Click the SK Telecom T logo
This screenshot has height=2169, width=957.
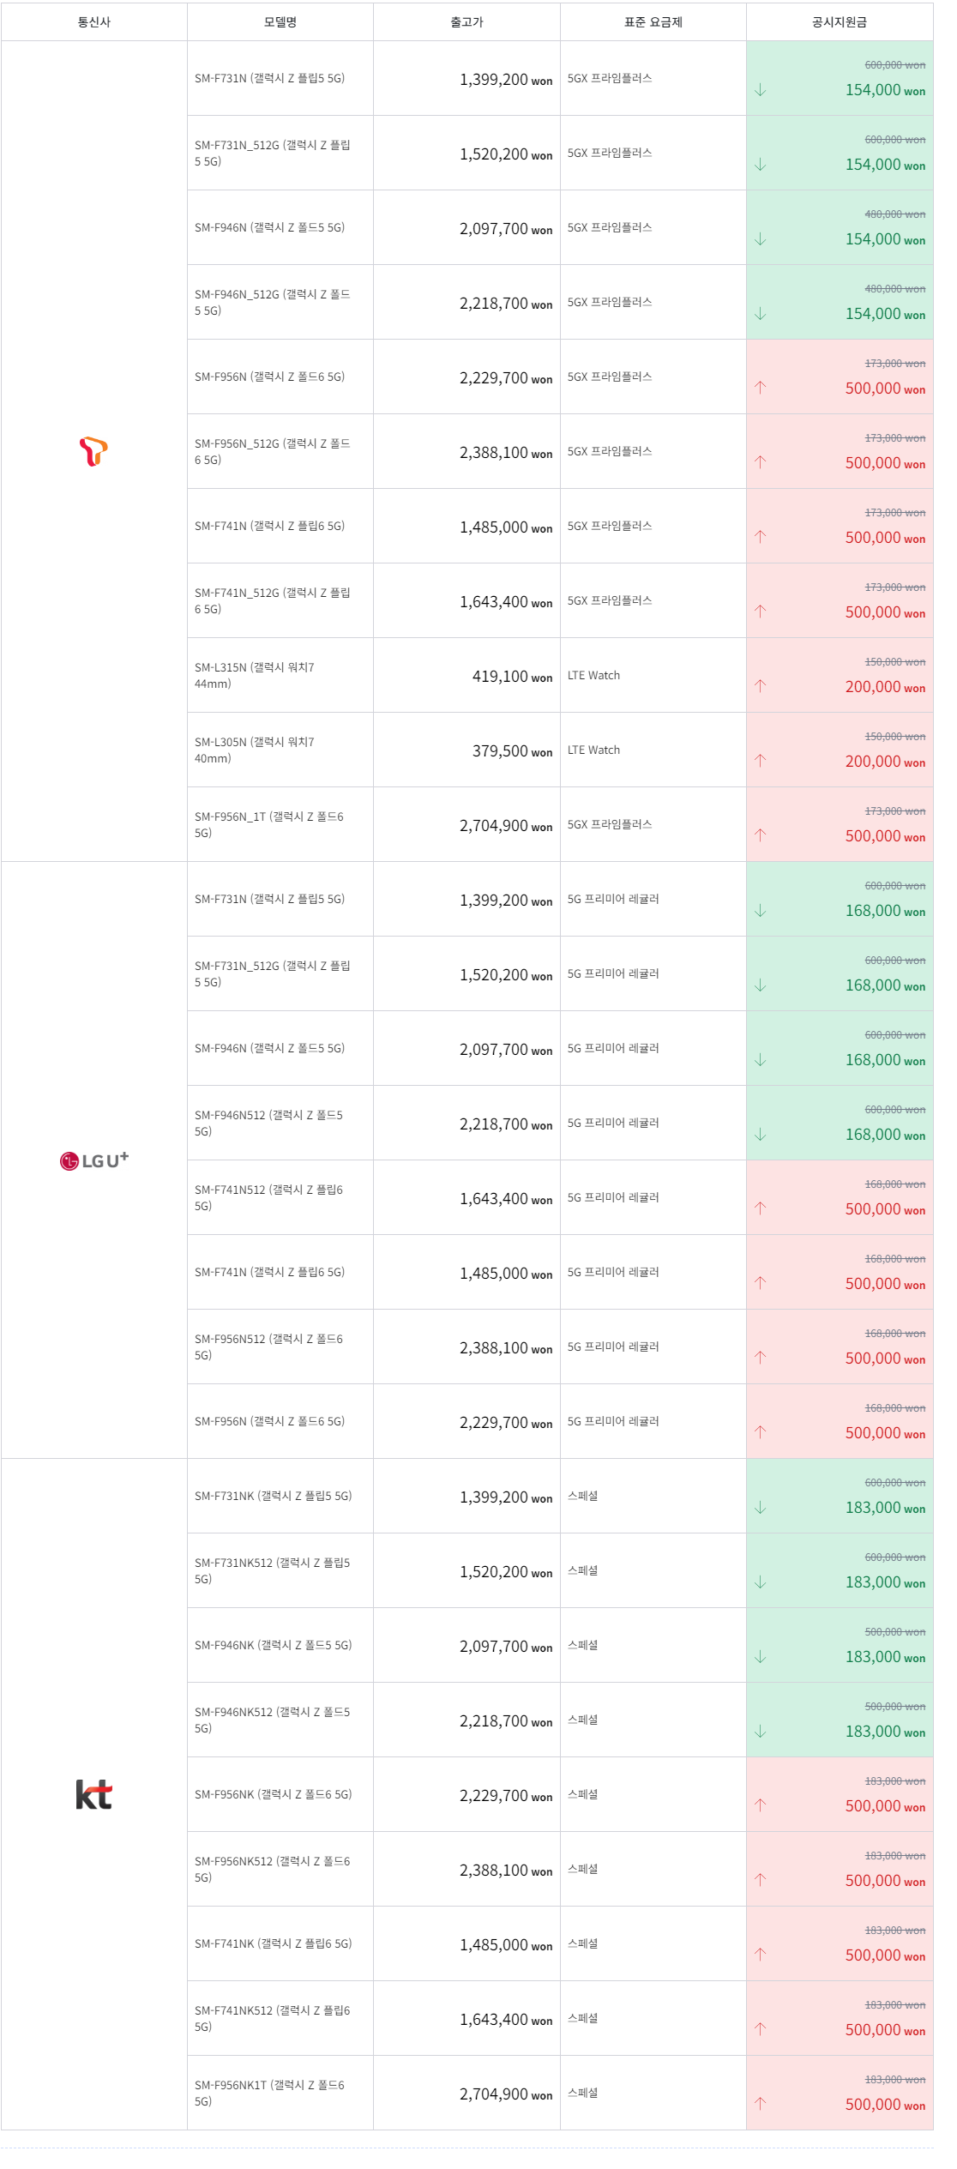[x=93, y=451]
